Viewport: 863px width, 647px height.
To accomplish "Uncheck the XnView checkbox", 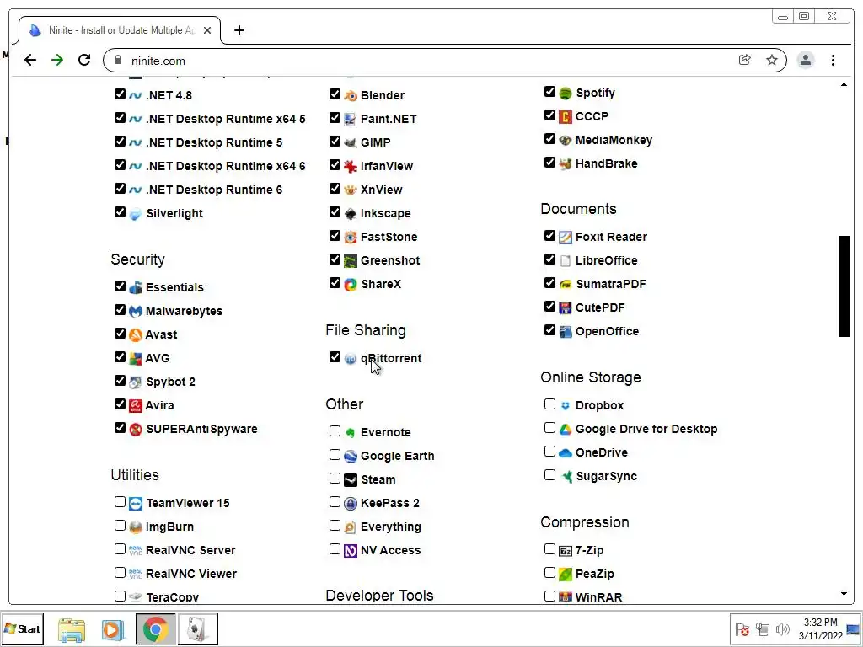I will click(x=335, y=189).
